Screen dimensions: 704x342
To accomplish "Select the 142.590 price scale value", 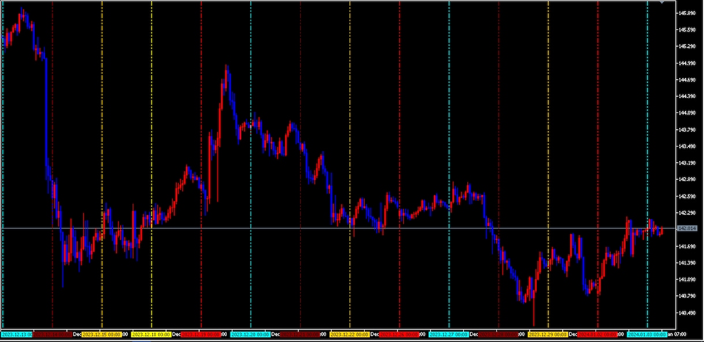I will (x=687, y=197).
